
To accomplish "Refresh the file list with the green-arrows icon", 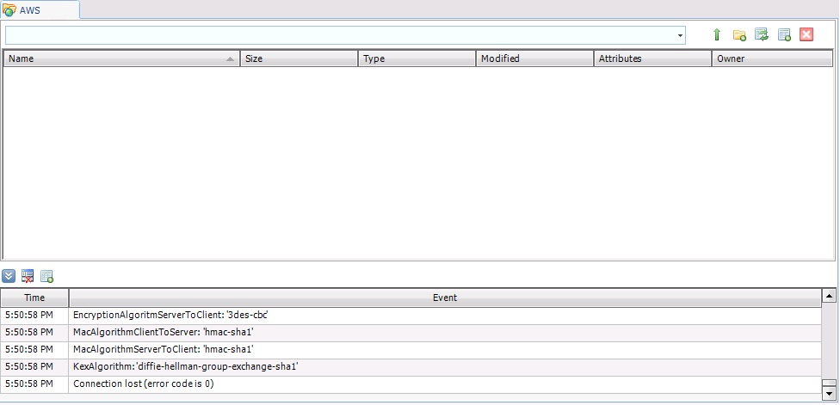I will pyautogui.click(x=761, y=35).
